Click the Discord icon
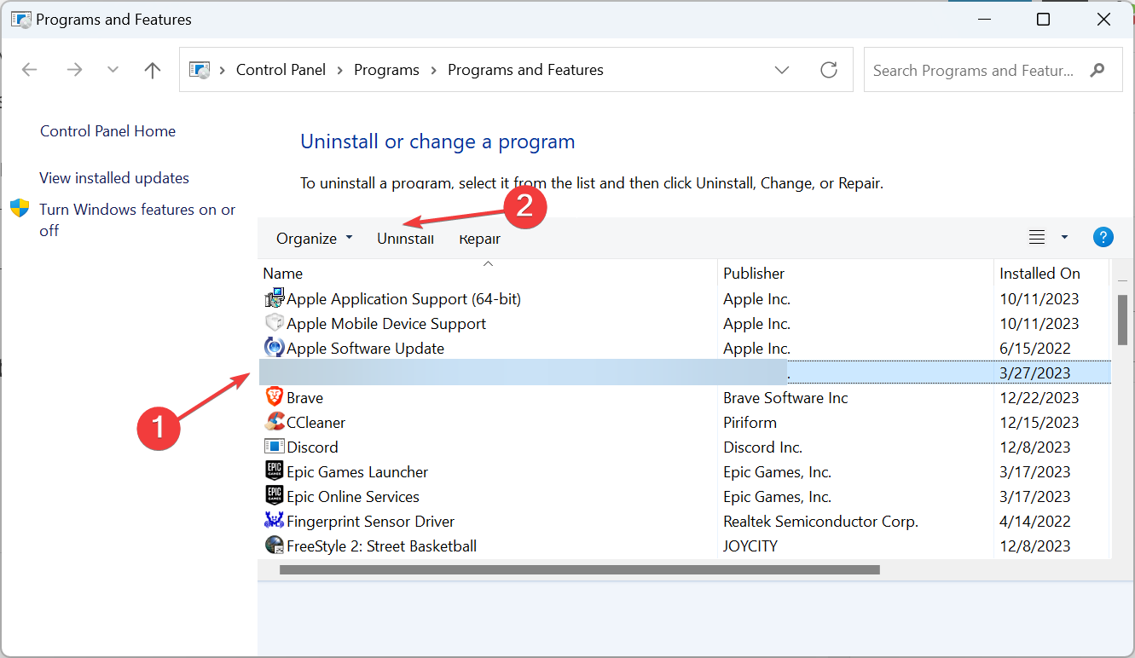1135x658 pixels. (274, 447)
